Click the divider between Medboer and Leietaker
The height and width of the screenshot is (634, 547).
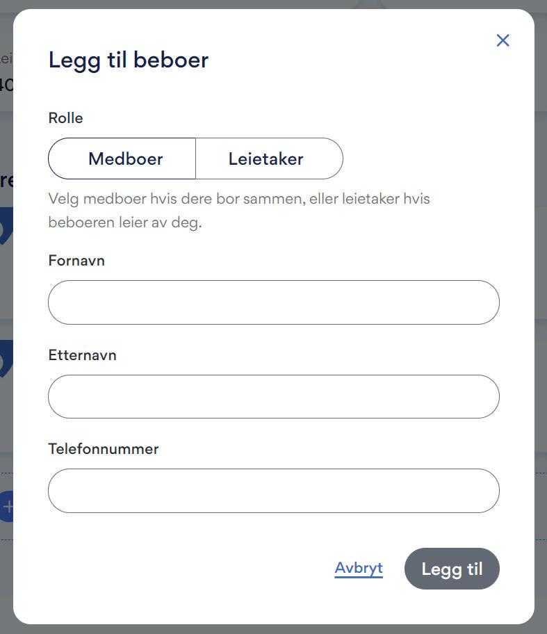[196, 158]
